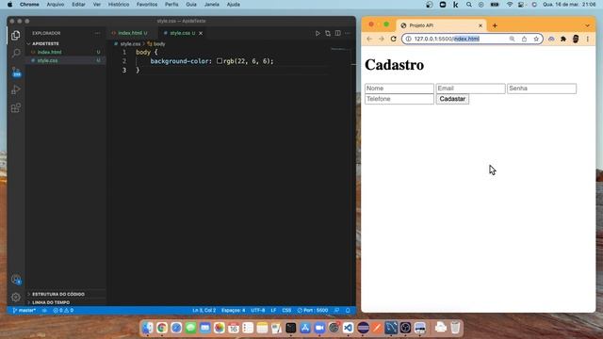The image size is (603, 339).
Task: Open the Arquivo menu
Action: [56, 4]
